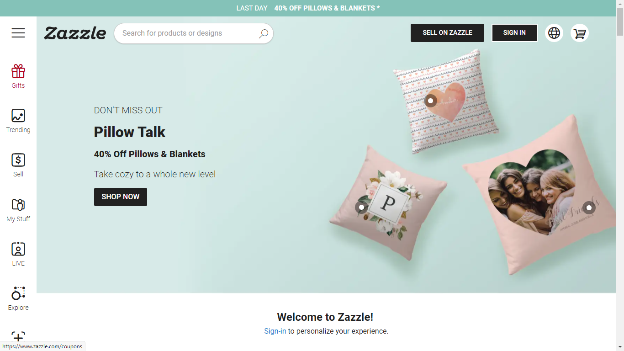Click the SHOP NOW button

[121, 197]
